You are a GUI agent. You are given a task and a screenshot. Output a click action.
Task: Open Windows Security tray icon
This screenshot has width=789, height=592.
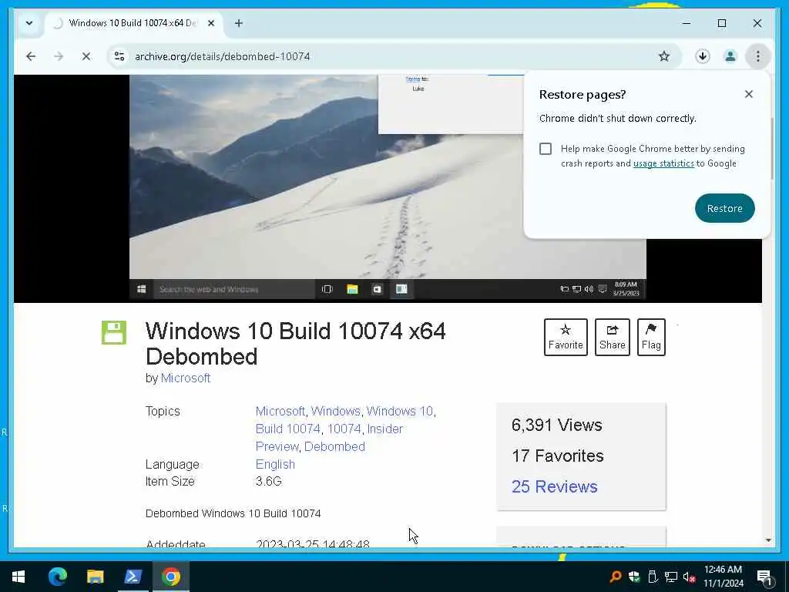point(634,577)
